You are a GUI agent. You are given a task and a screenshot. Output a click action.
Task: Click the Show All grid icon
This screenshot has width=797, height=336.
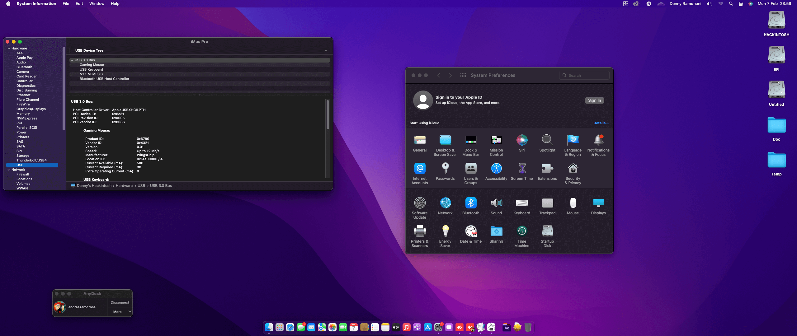point(463,75)
